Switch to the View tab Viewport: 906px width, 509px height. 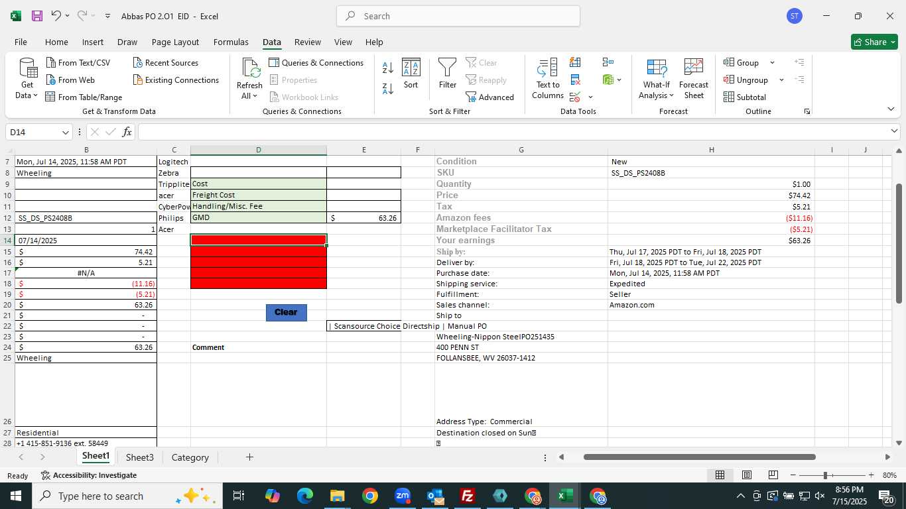343,42
